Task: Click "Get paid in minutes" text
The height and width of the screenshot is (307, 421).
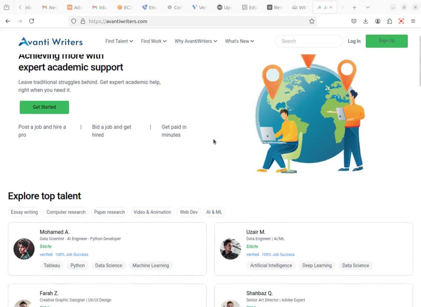Action: click(174, 131)
